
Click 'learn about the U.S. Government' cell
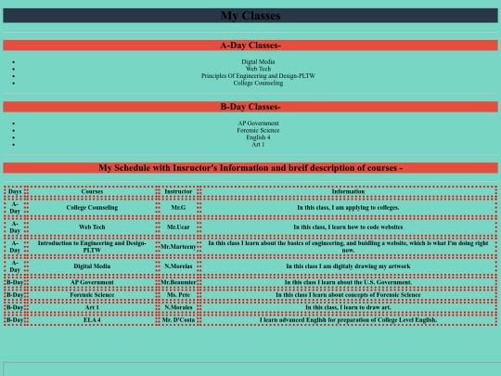[x=348, y=282]
